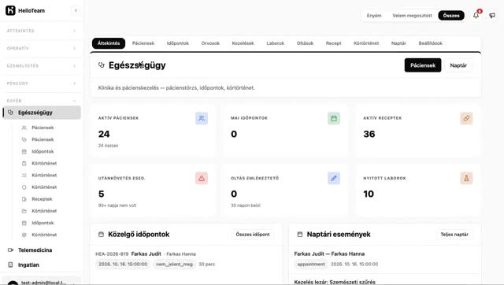Collapse the EGYÉB sidebar section

pos(41,101)
